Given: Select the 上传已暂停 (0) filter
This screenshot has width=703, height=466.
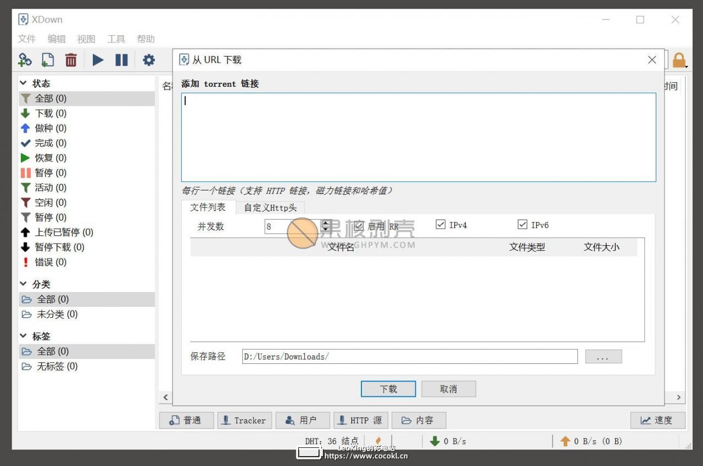Looking at the screenshot, I should [x=87, y=232].
